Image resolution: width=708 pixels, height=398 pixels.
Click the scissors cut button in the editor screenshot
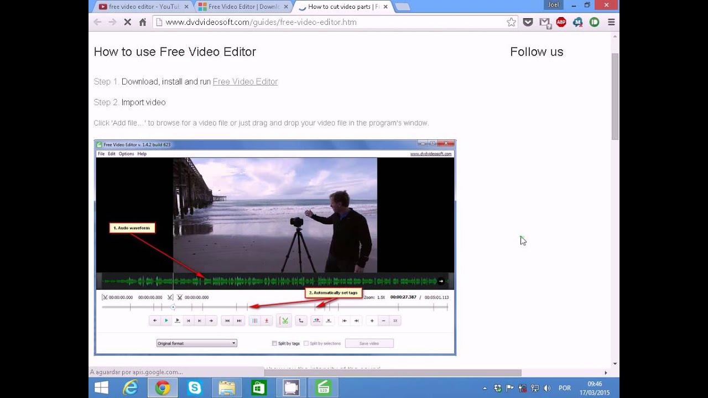(284, 321)
